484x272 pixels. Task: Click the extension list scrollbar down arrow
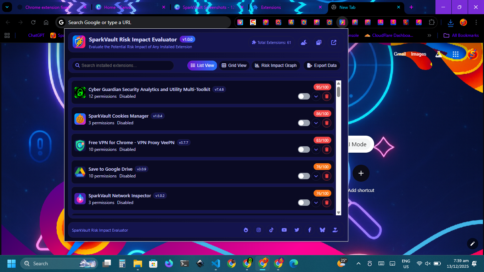pos(338,212)
